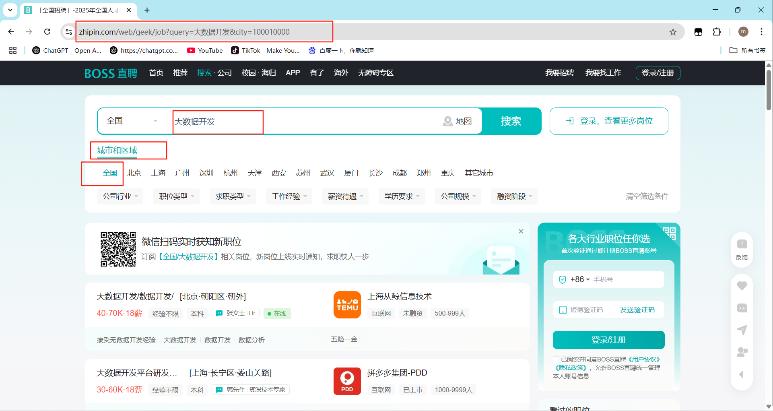This screenshot has height=411, width=773.
Task: Click the person sidebar icon
Action: (x=742, y=352)
